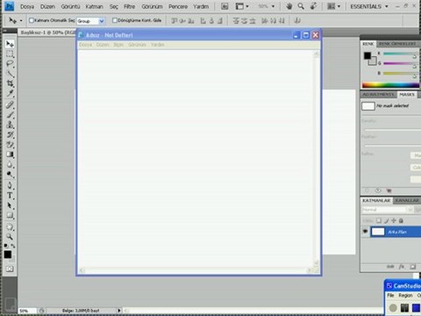Screen dimensions: 421x316
Task: Select the Crop tool
Action: pyautogui.click(x=10, y=83)
